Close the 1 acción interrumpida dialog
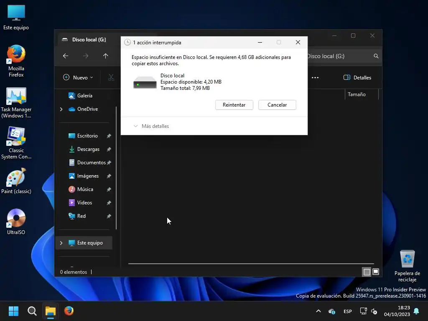 point(298,42)
